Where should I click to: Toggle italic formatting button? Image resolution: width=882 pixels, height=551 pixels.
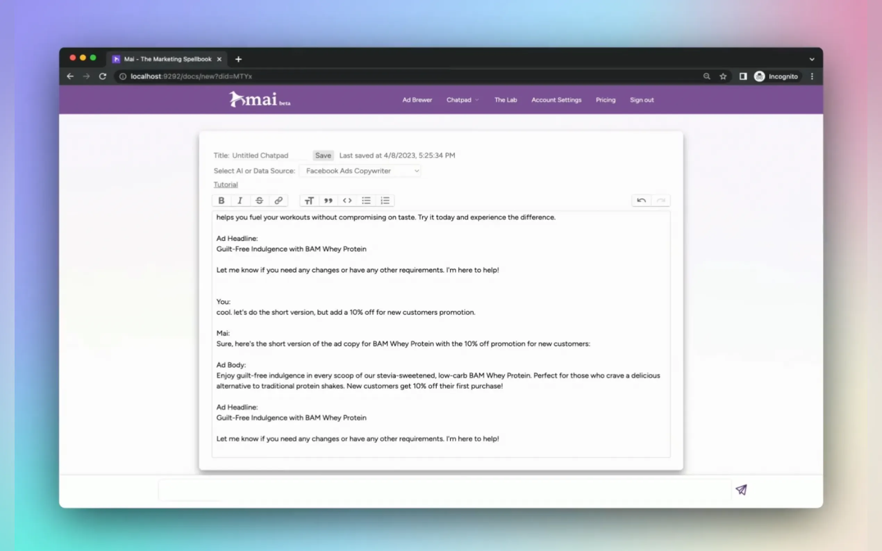click(x=240, y=201)
